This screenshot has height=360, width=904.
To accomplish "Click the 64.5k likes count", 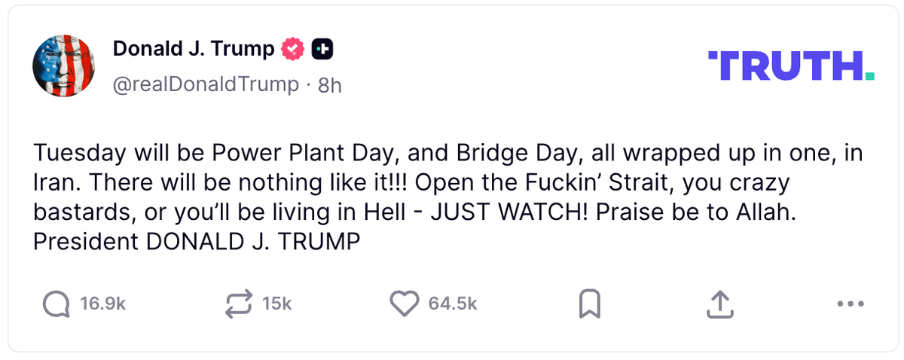I will coord(453,304).
